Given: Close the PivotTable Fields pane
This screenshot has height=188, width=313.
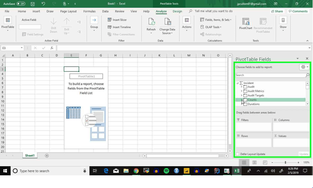Looking at the screenshot, I should click(x=307, y=58).
